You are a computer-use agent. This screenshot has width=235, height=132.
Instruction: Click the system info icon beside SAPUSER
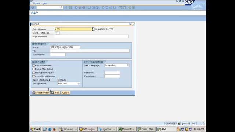(179, 124)
